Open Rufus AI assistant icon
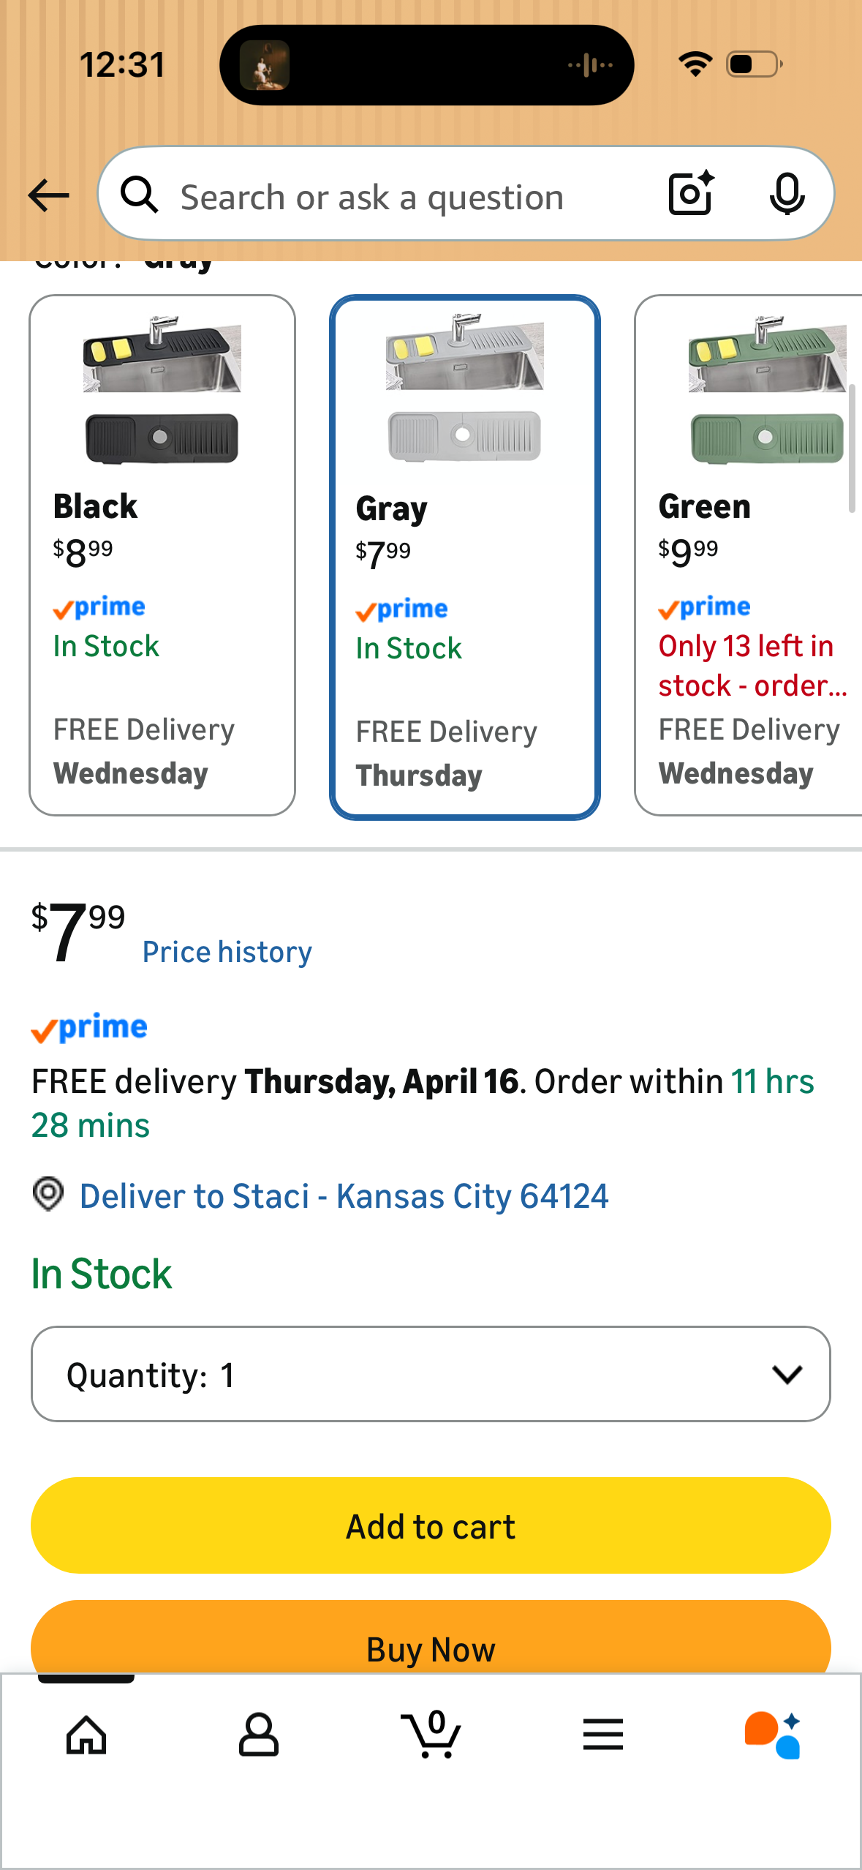 tap(774, 1735)
